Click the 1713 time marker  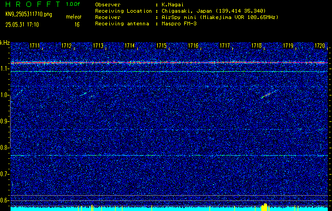coord(98,45)
